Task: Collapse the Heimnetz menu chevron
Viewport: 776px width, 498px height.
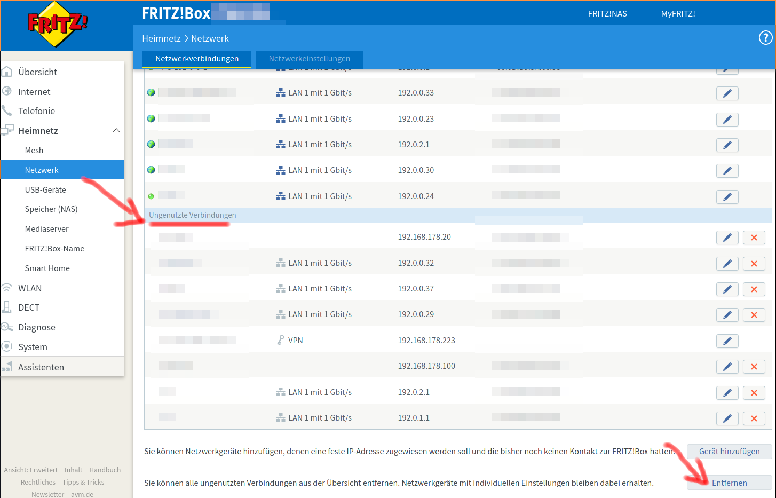Action: 116,130
